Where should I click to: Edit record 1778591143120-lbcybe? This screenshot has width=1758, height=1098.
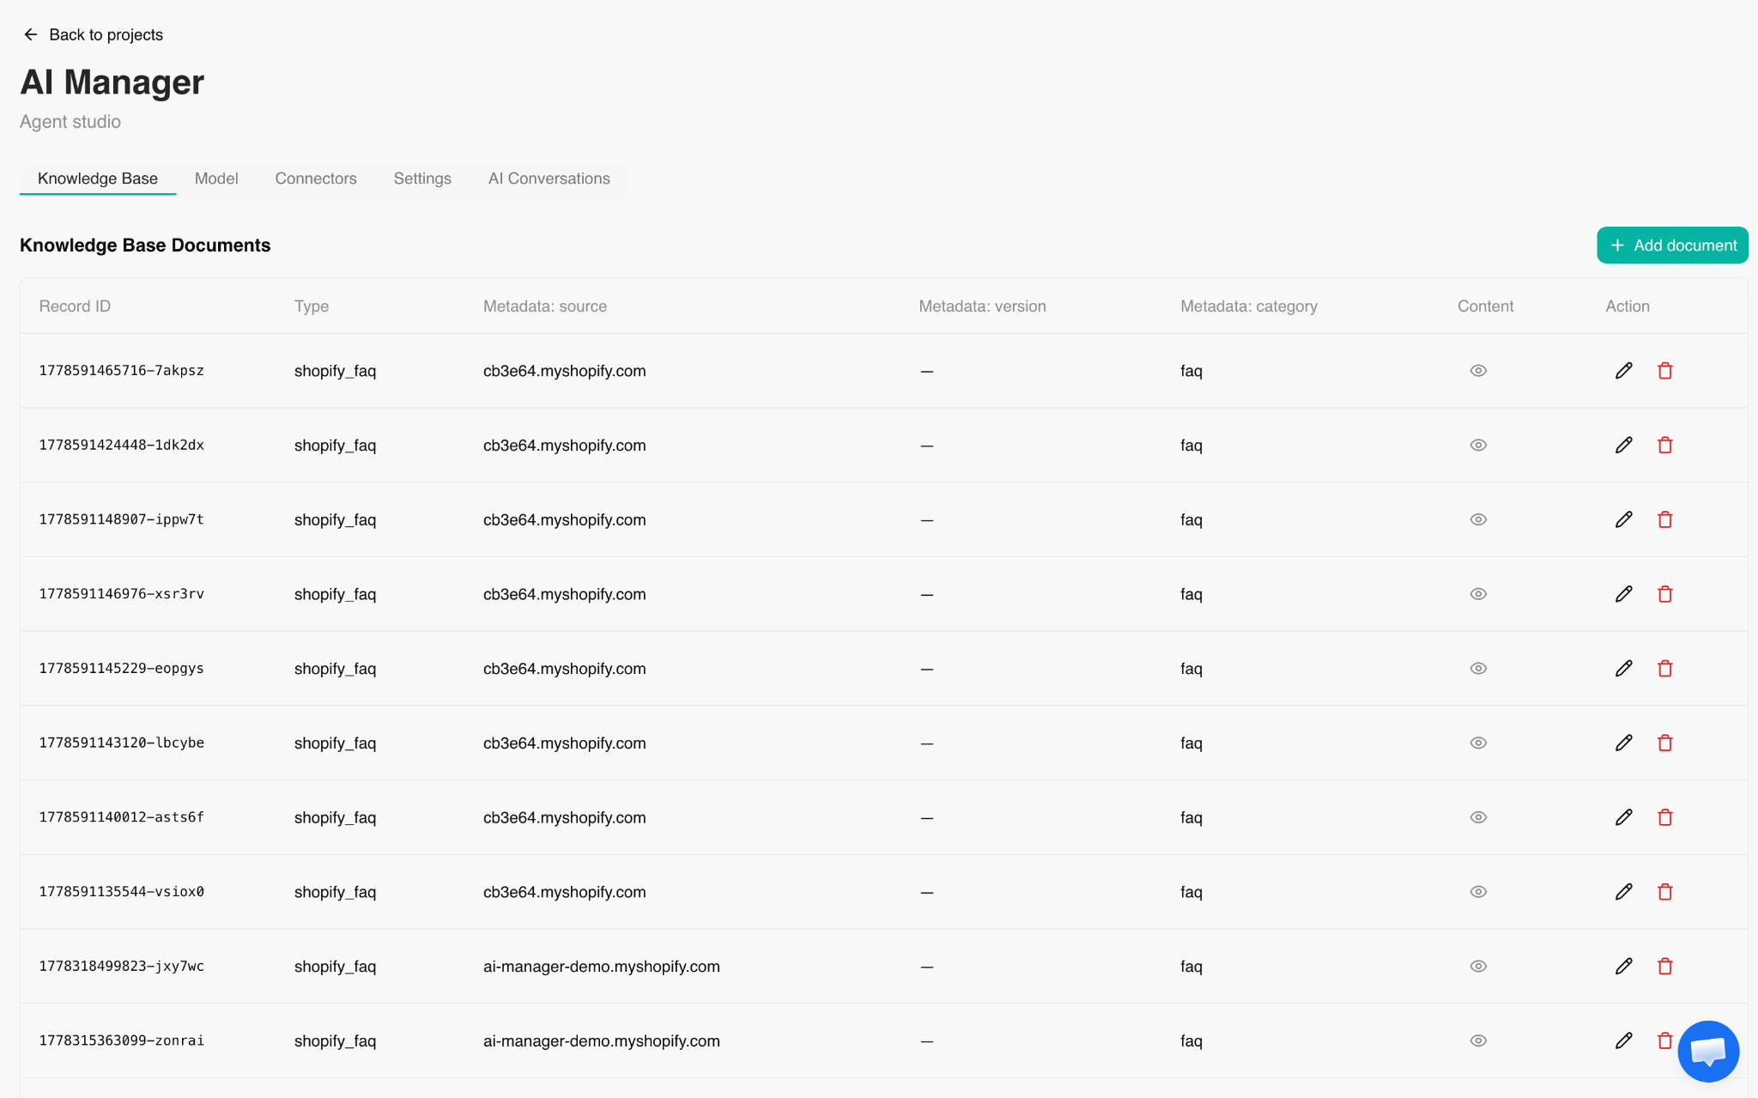1623,743
